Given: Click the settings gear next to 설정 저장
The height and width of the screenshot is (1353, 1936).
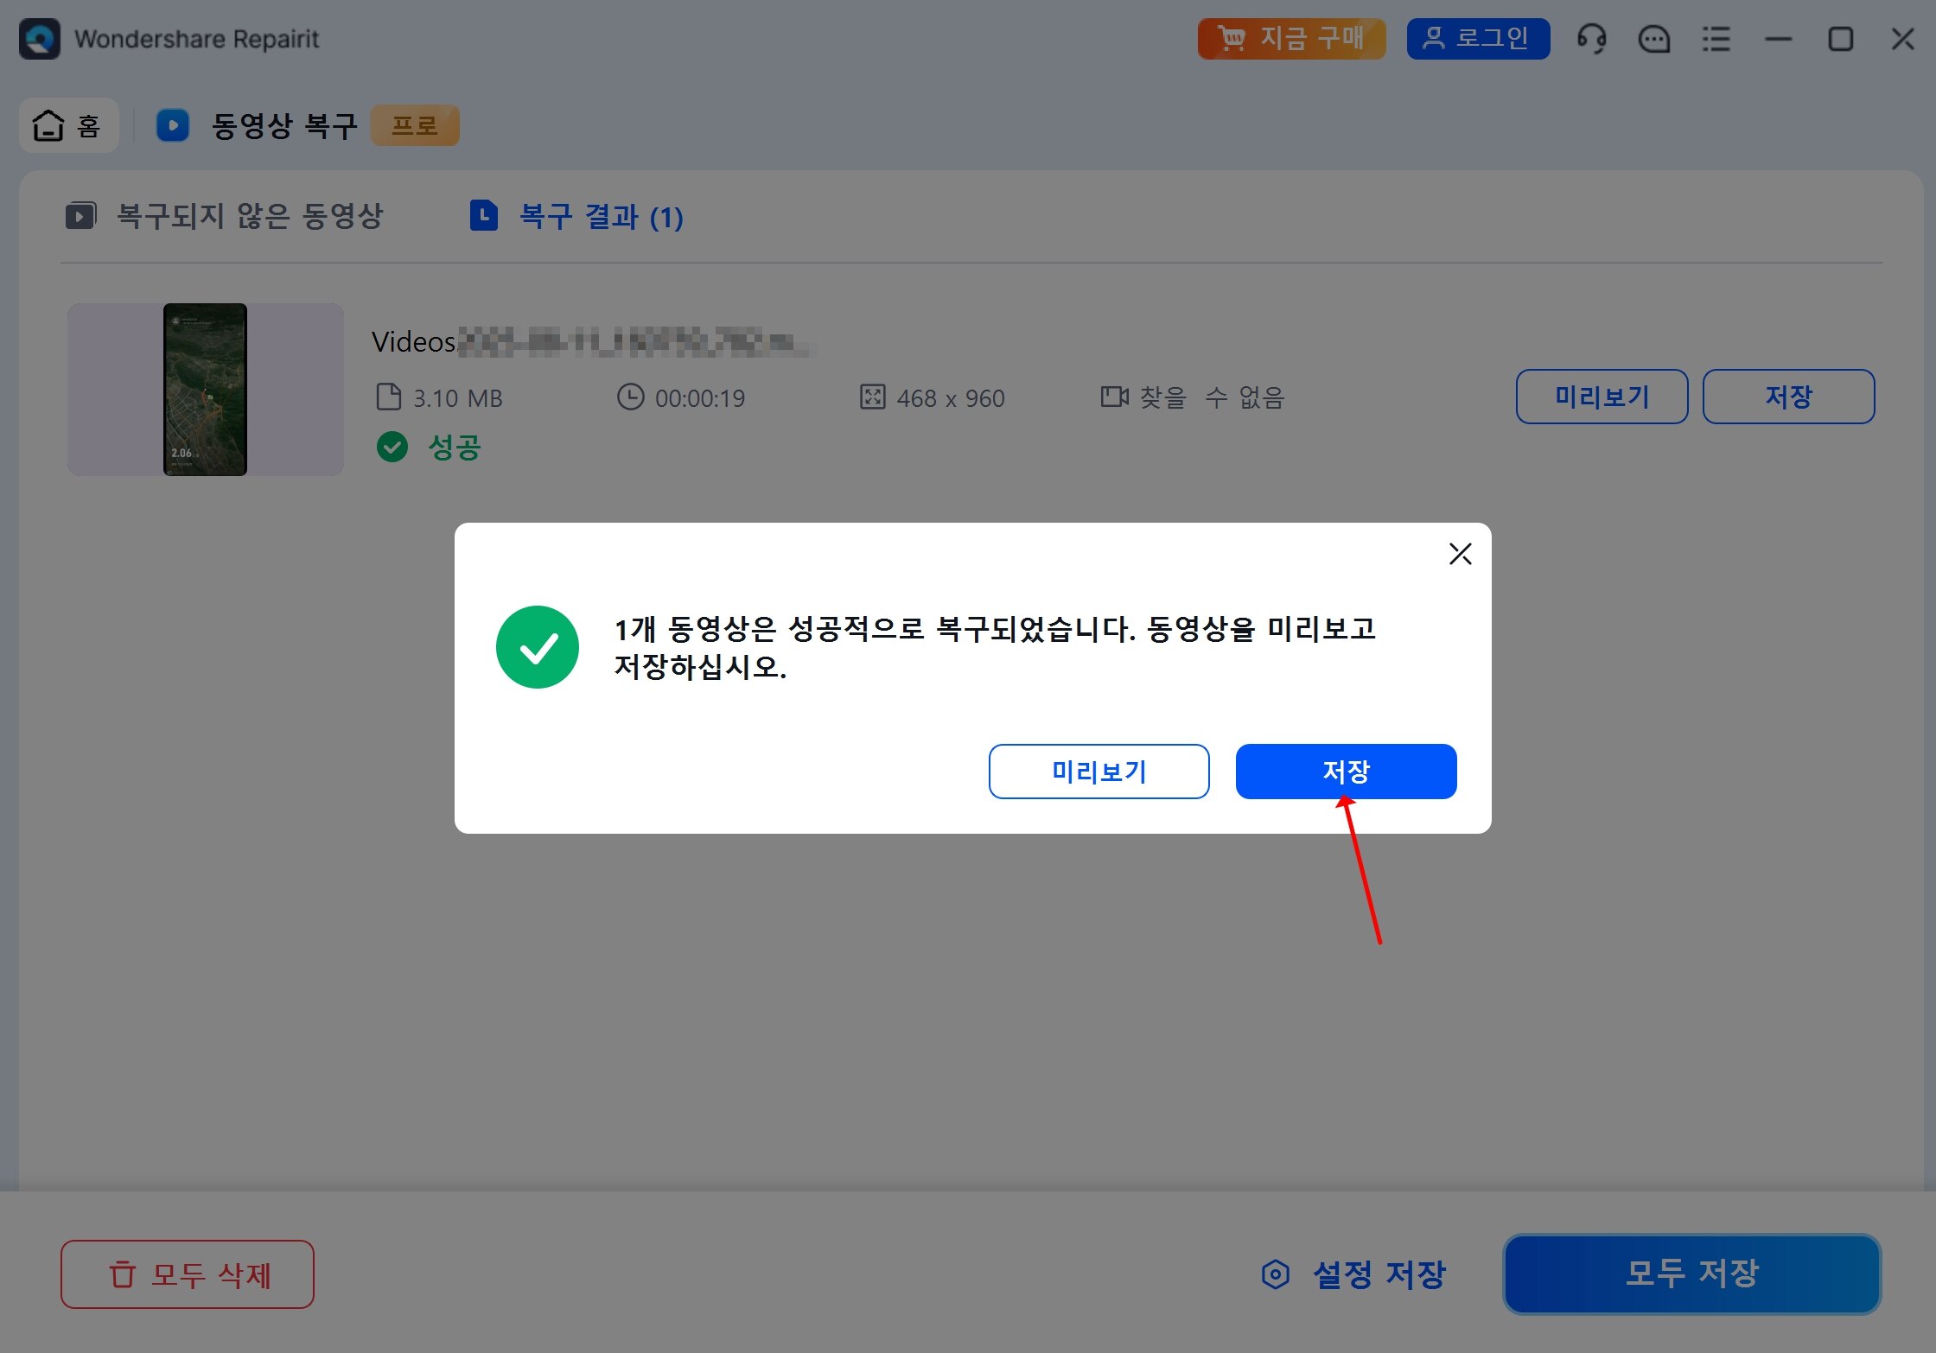Looking at the screenshot, I should (x=1275, y=1274).
